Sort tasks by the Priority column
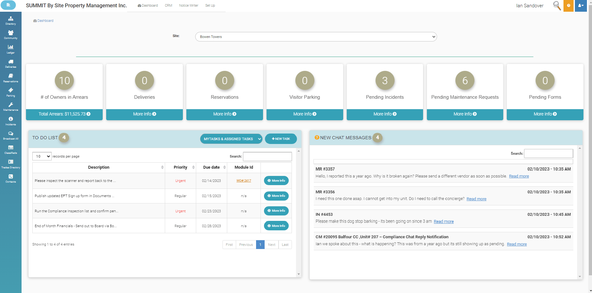This screenshot has width=592, height=293. 180,167
